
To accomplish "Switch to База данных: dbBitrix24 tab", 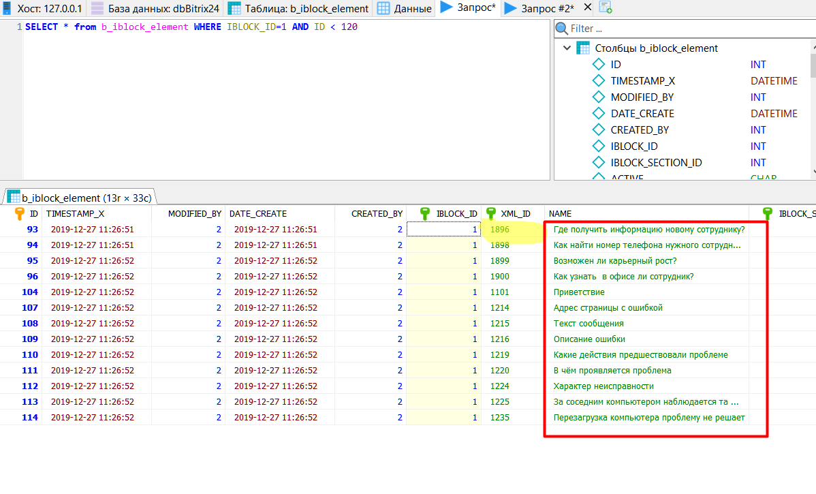I will [155, 8].
